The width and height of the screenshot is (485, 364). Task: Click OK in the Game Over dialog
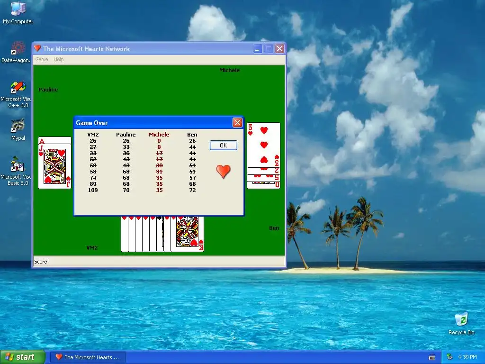click(224, 145)
